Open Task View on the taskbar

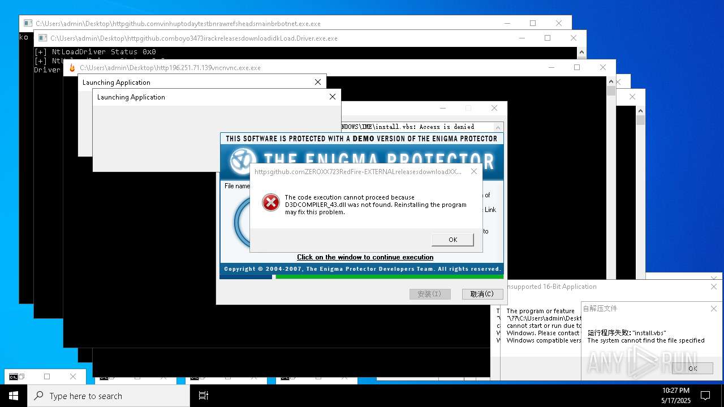point(204,396)
